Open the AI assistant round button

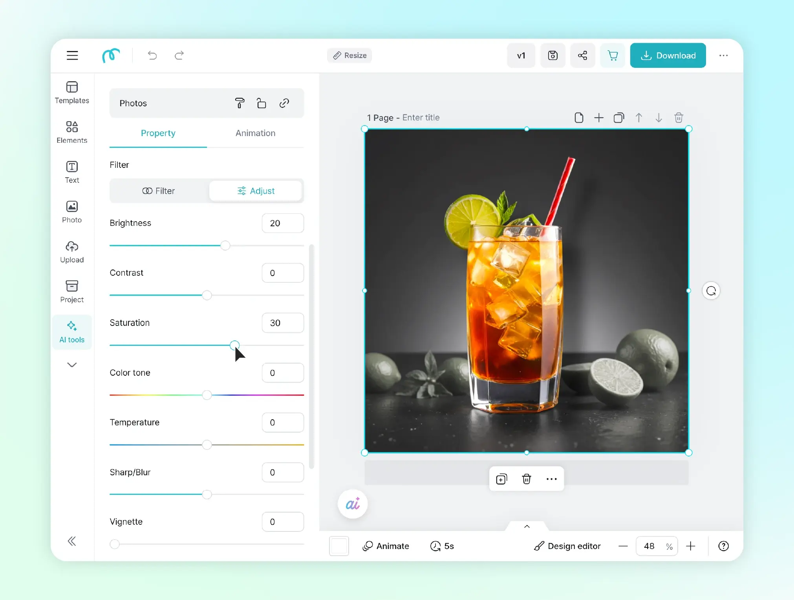353,504
